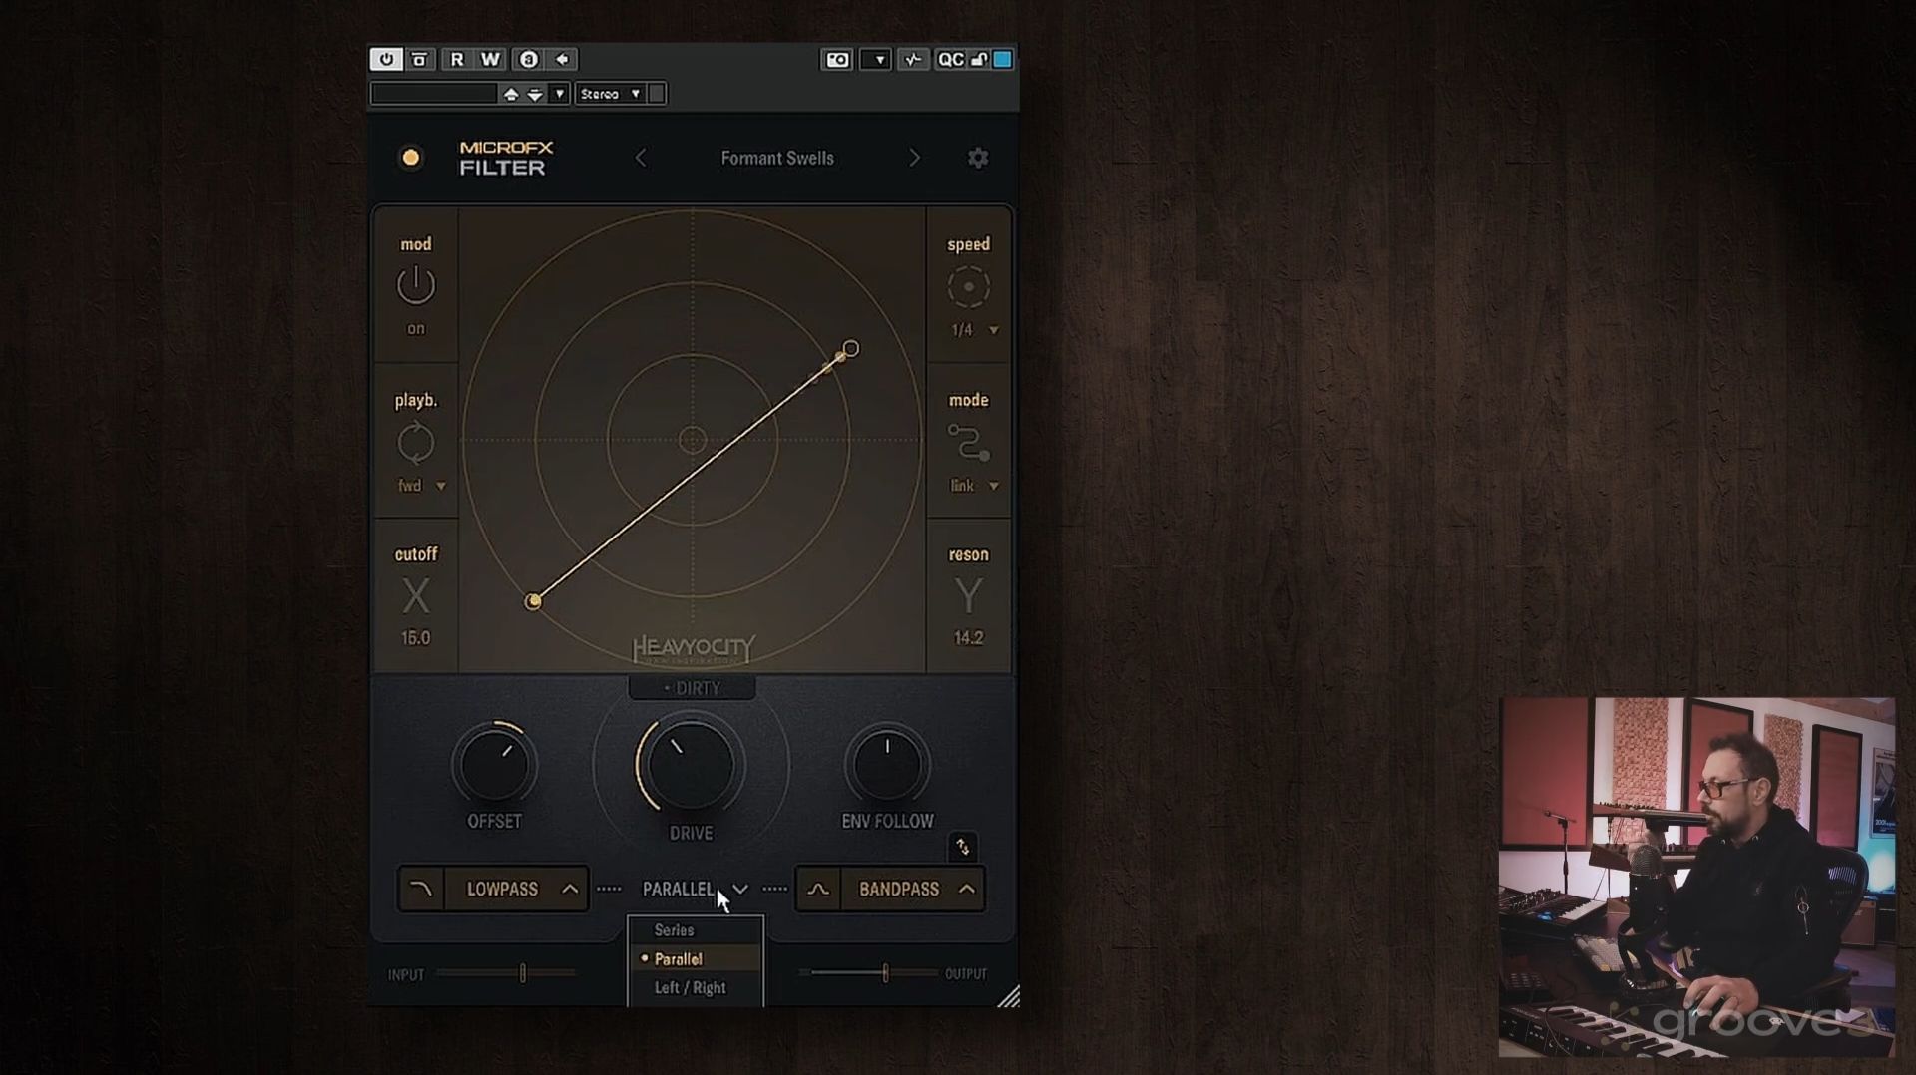Open the MicroFX settings gear
Viewport: 1916px width, 1075px height.
coord(978,158)
